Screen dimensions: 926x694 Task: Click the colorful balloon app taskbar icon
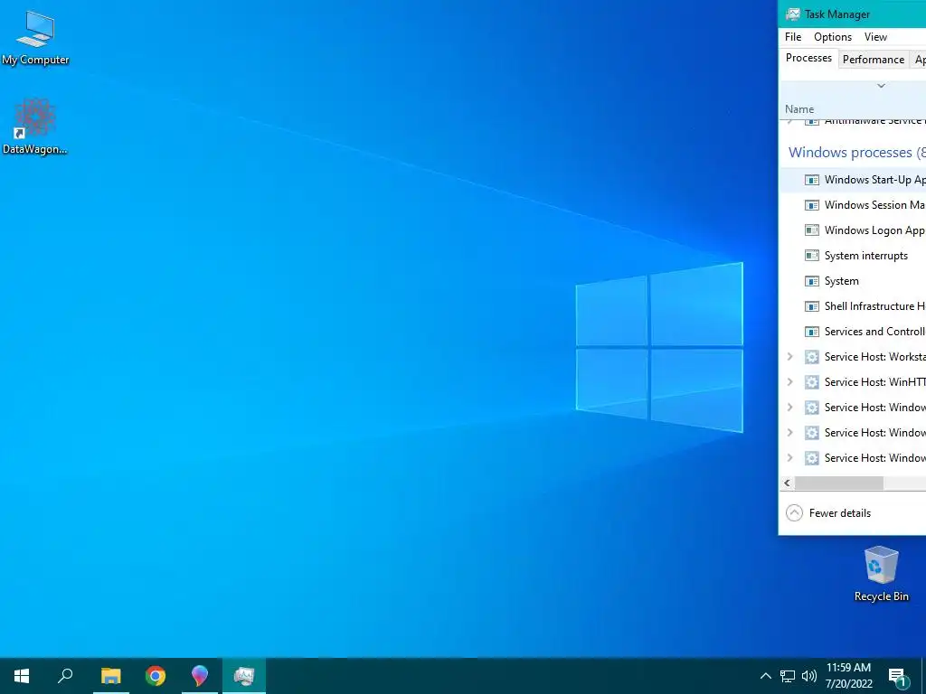point(200,676)
